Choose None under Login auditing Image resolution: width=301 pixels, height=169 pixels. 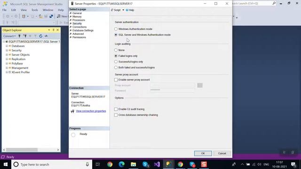pyautogui.click(x=116, y=50)
